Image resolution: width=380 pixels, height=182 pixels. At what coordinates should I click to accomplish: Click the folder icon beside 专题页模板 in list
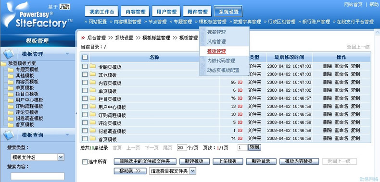(x=92, y=66)
